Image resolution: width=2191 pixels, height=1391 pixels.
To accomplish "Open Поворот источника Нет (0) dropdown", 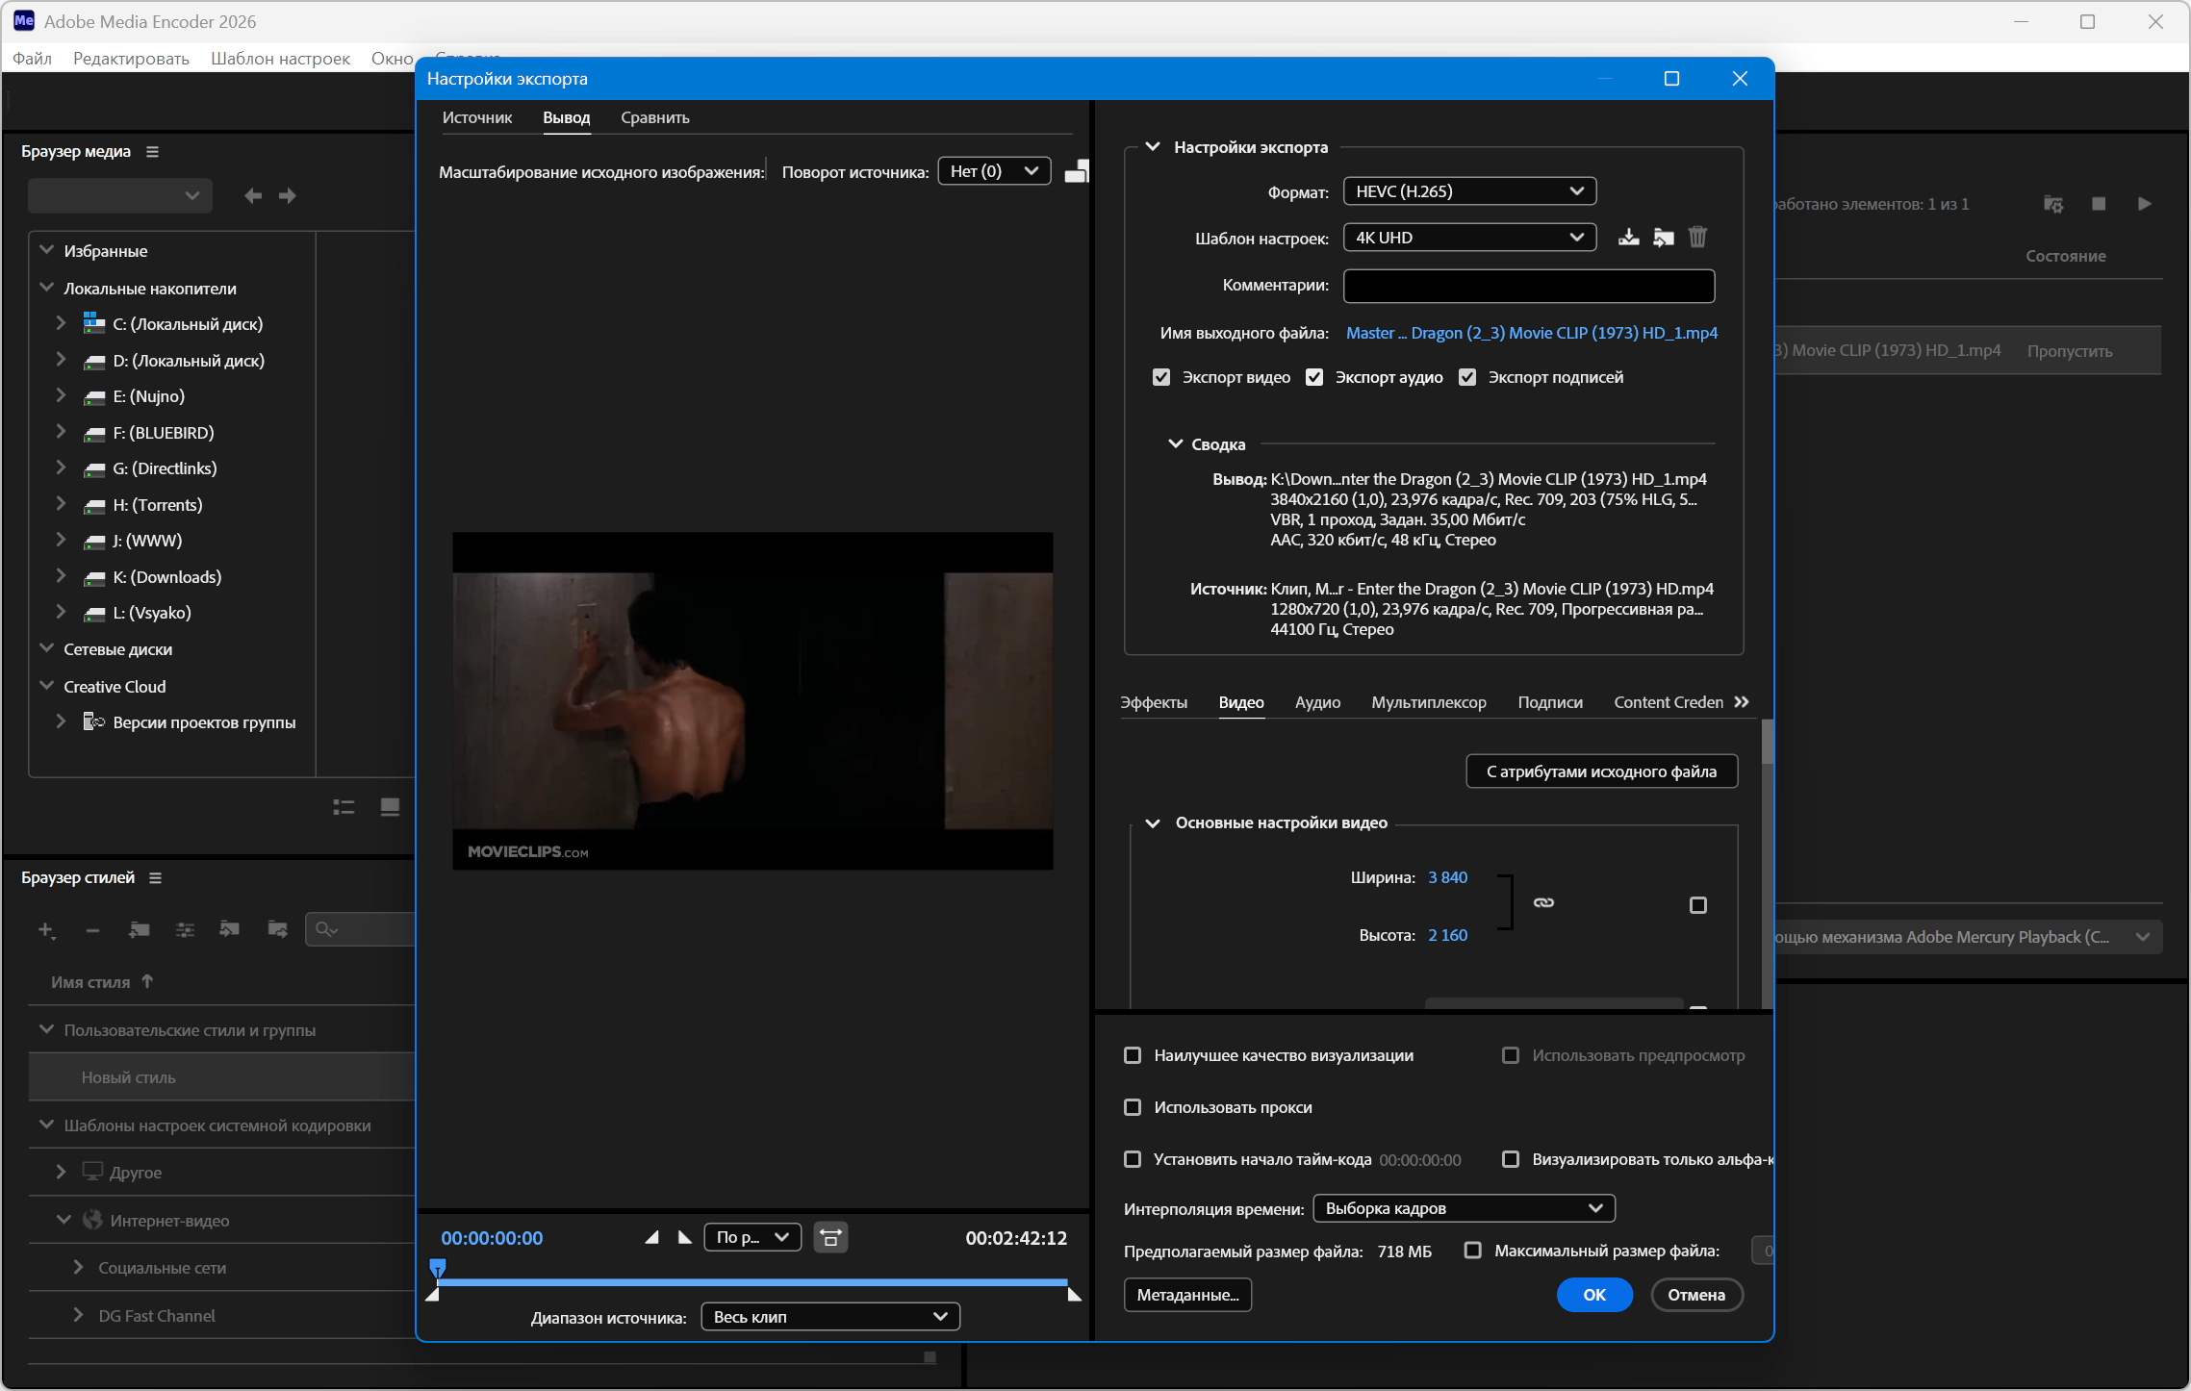I will pos(994,171).
